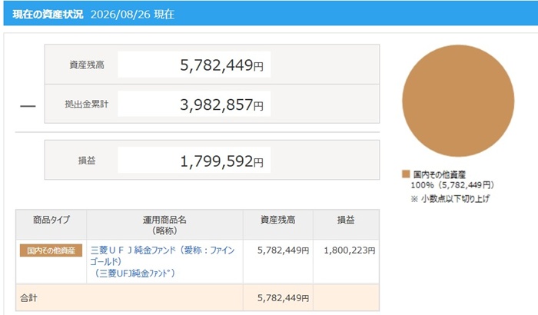Select the 拠出金累計 value 3,982,857円 field

tap(194, 104)
